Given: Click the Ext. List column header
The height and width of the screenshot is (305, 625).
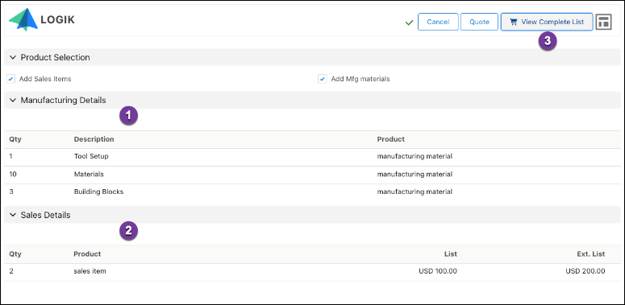Looking at the screenshot, I should (x=591, y=253).
